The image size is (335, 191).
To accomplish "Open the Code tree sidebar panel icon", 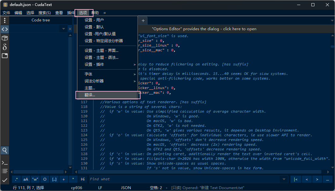I will pyautogui.click(x=5, y=29).
